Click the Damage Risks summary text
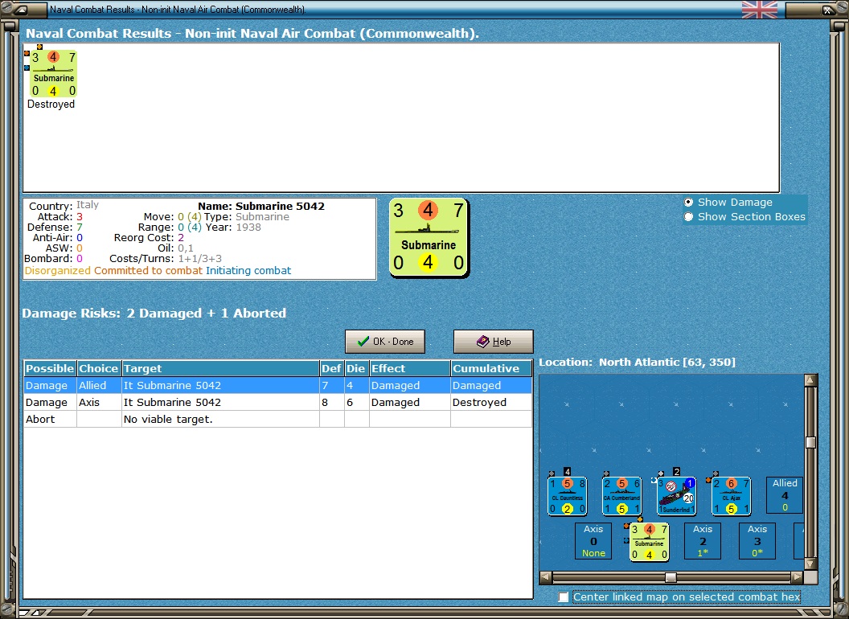The image size is (849, 619). click(154, 313)
